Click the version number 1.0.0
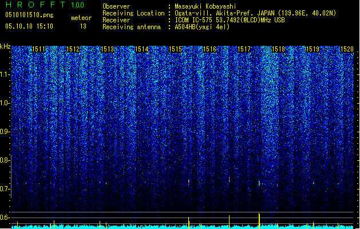360x229 pixels. (x=78, y=5)
